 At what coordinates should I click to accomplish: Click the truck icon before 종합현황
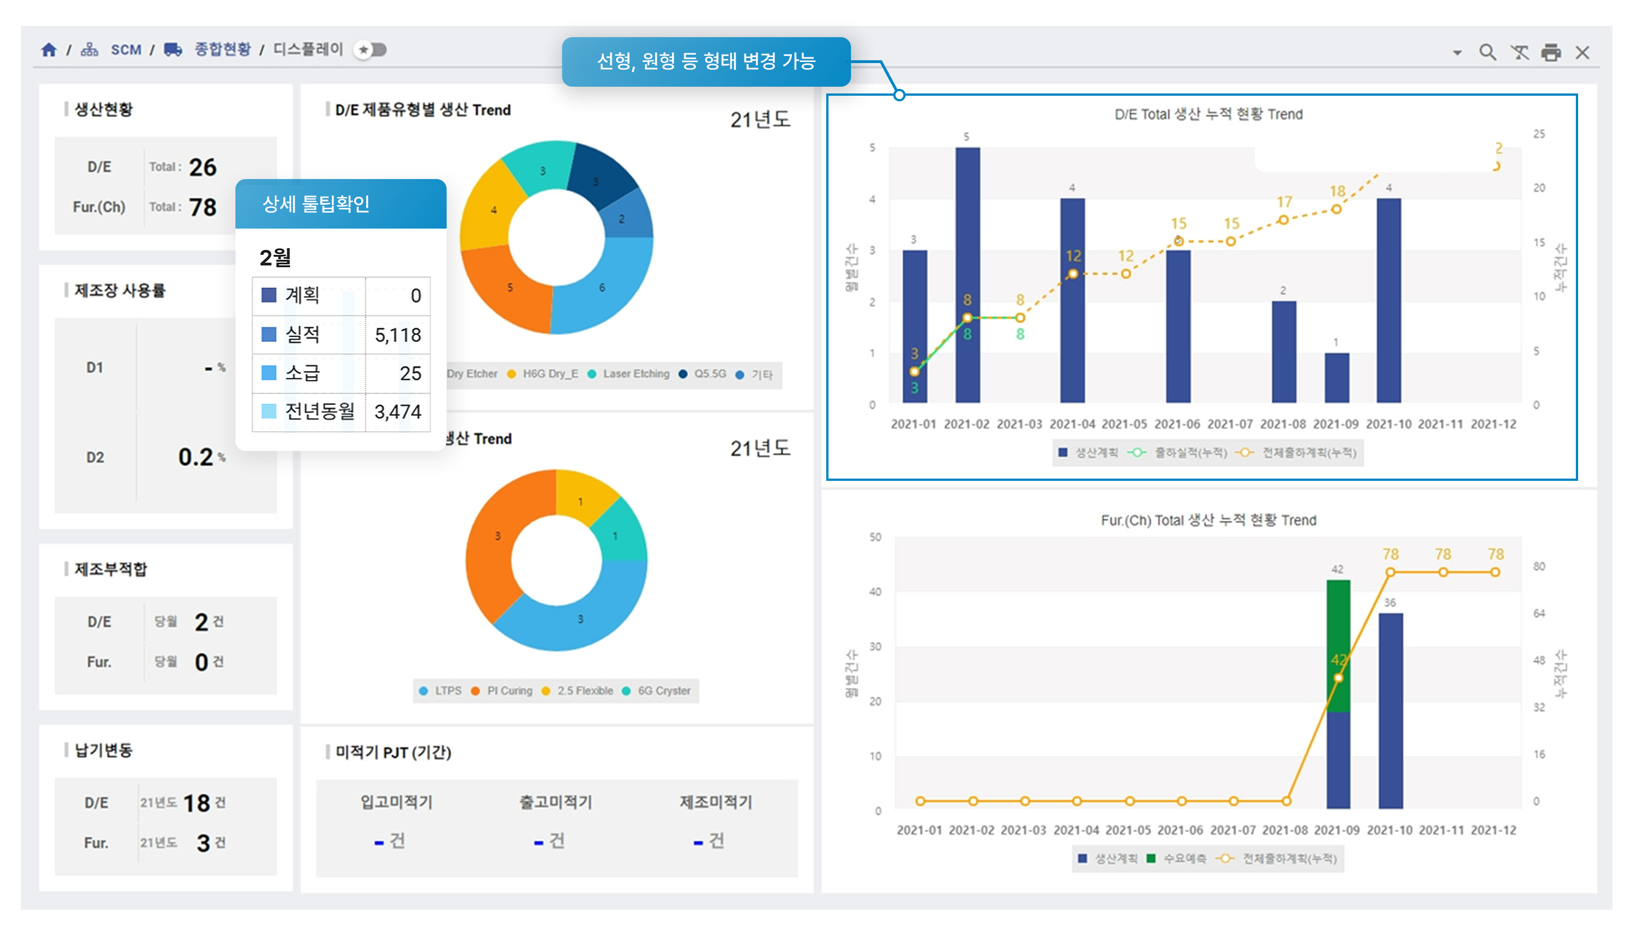[x=173, y=50]
